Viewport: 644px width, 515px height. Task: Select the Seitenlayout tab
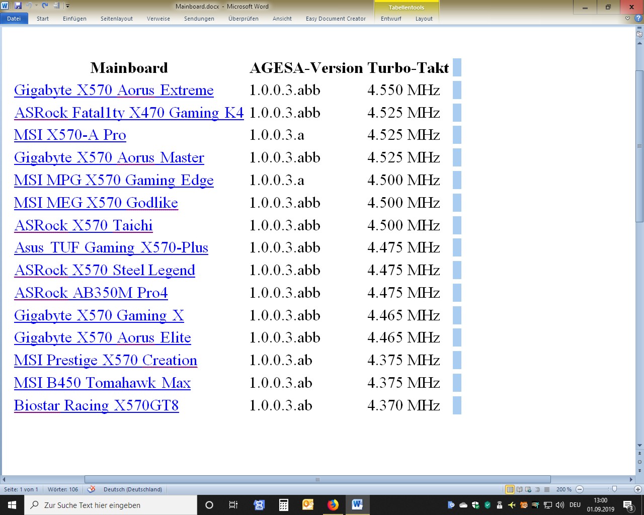click(x=117, y=19)
